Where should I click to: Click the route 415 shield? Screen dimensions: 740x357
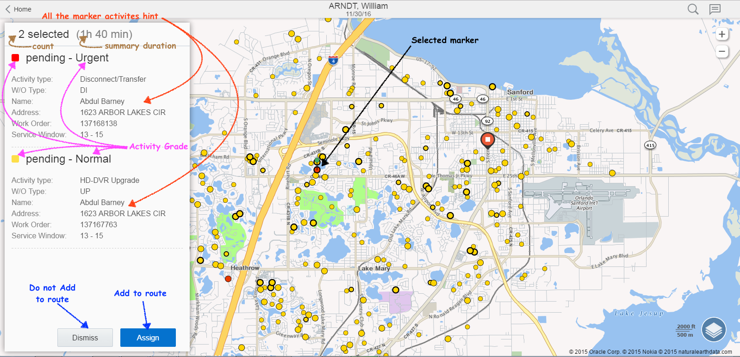coord(650,145)
